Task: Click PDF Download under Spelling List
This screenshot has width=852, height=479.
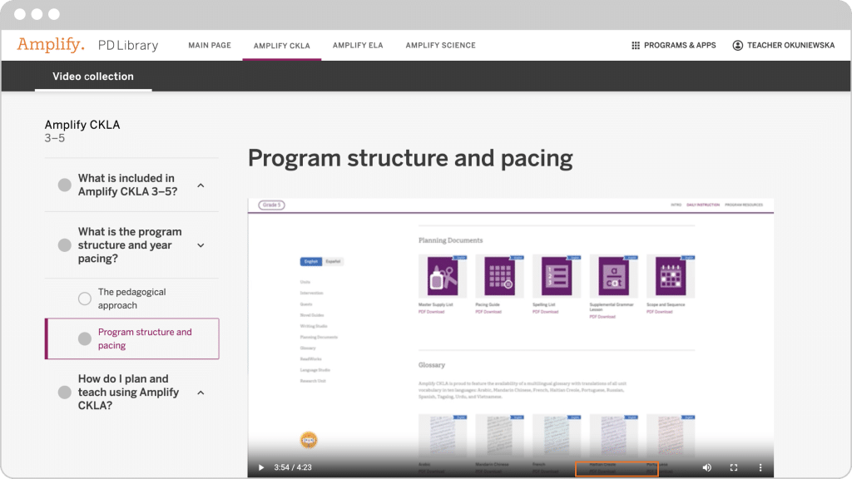Action: point(546,312)
